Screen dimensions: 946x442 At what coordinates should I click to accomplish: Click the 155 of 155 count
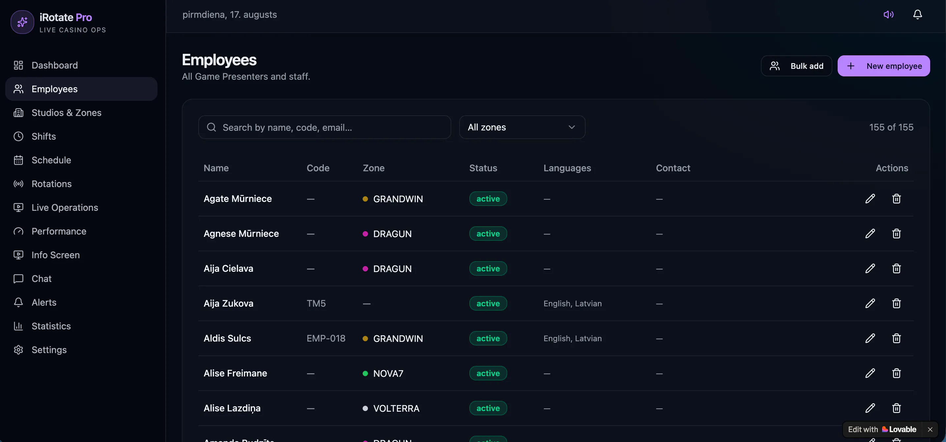pos(891,127)
